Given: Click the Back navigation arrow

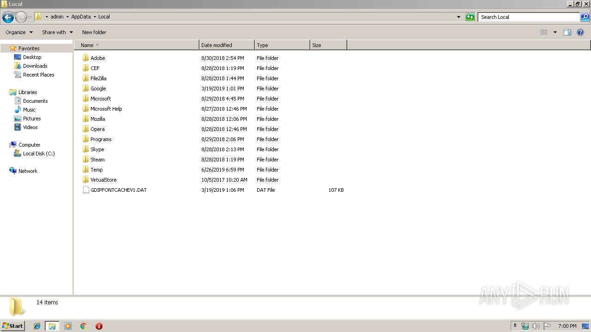Looking at the screenshot, I should point(8,18).
